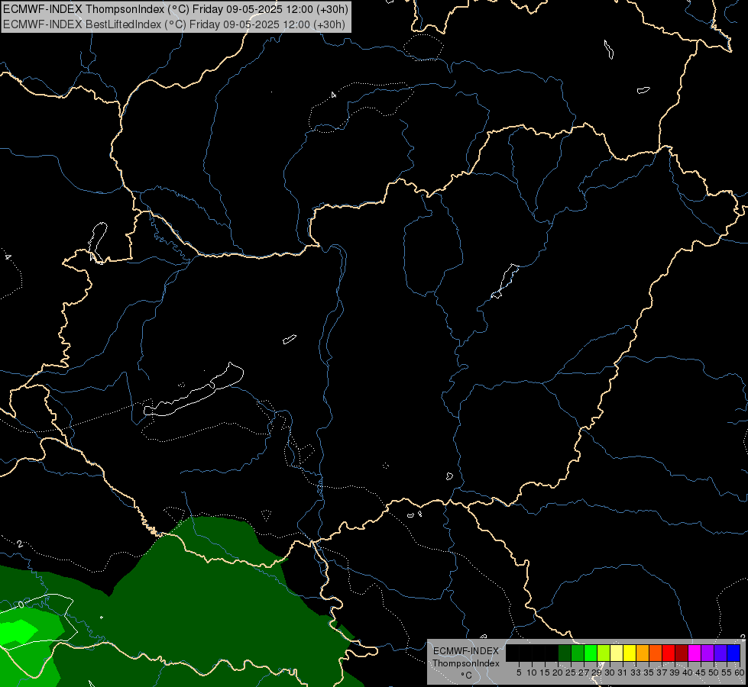This screenshot has width=748, height=687.
Task: Click the legend tick label 10
Action: 532,672
